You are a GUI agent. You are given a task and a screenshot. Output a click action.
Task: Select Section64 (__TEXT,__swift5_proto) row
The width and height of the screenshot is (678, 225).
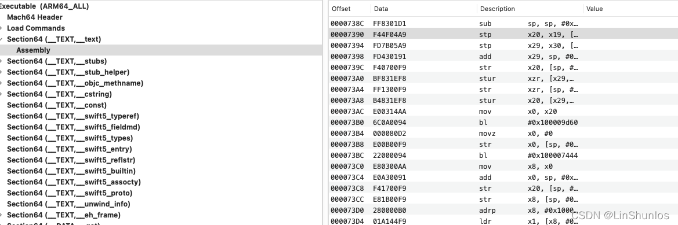[x=70, y=193]
